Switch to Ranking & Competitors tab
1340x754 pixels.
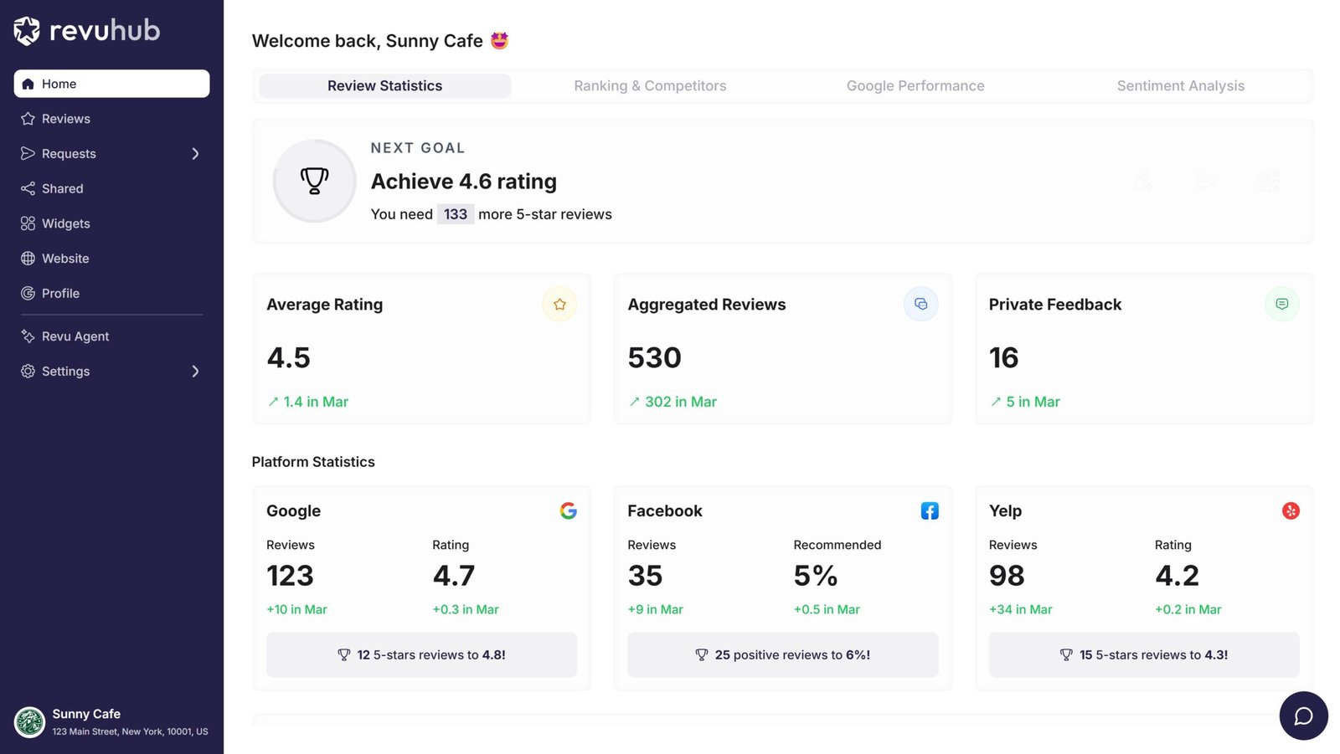click(650, 86)
